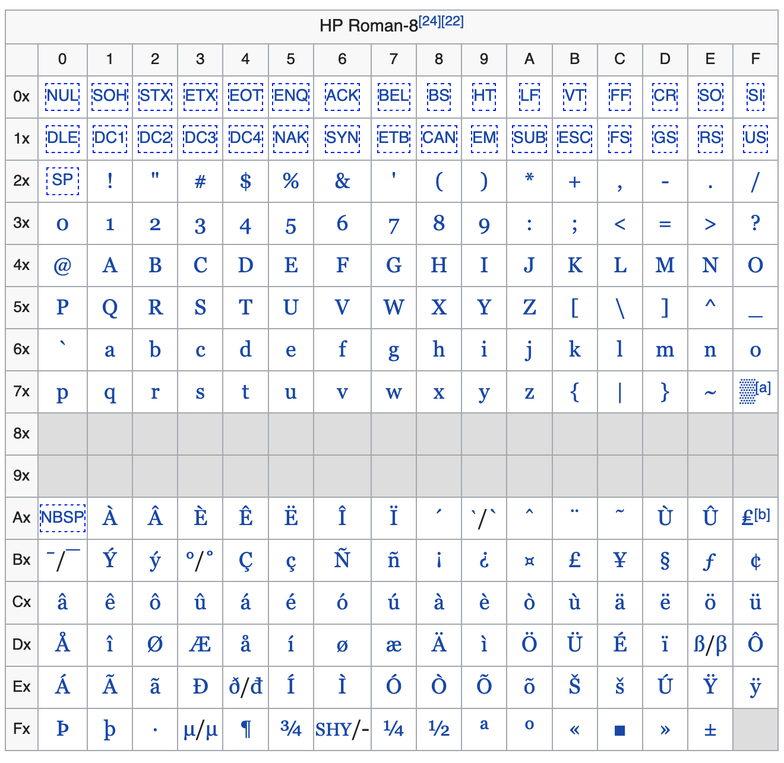Click the Ñ capital n-tilde character
The height and width of the screenshot is (763, 784).
(x=343, y=558)
